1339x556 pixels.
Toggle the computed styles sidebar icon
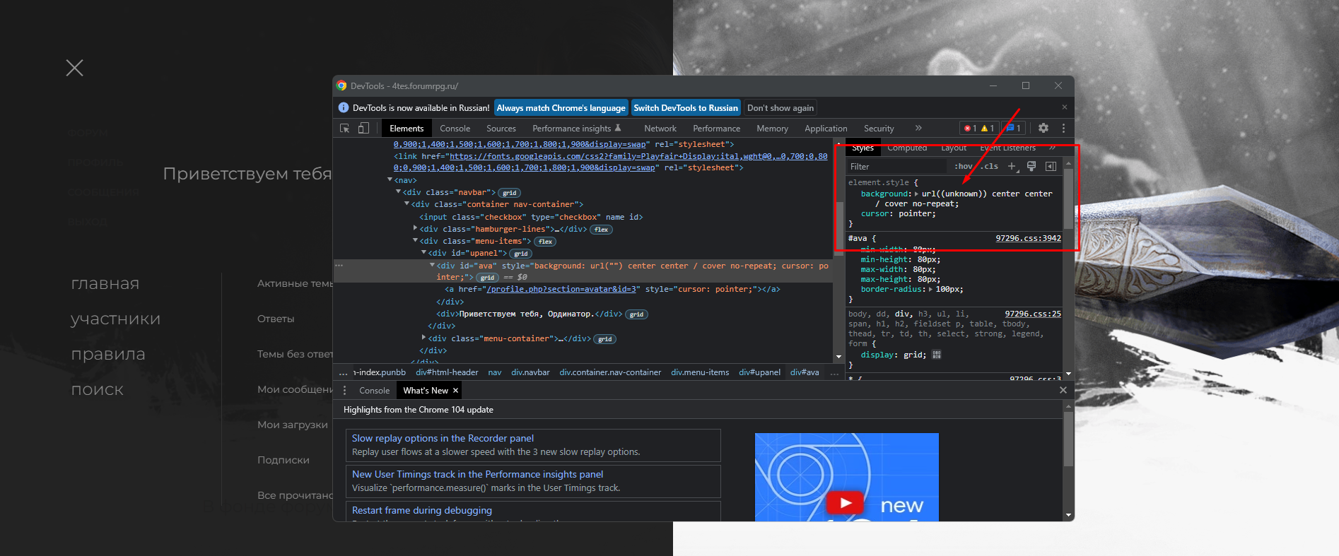point(1051,166)
